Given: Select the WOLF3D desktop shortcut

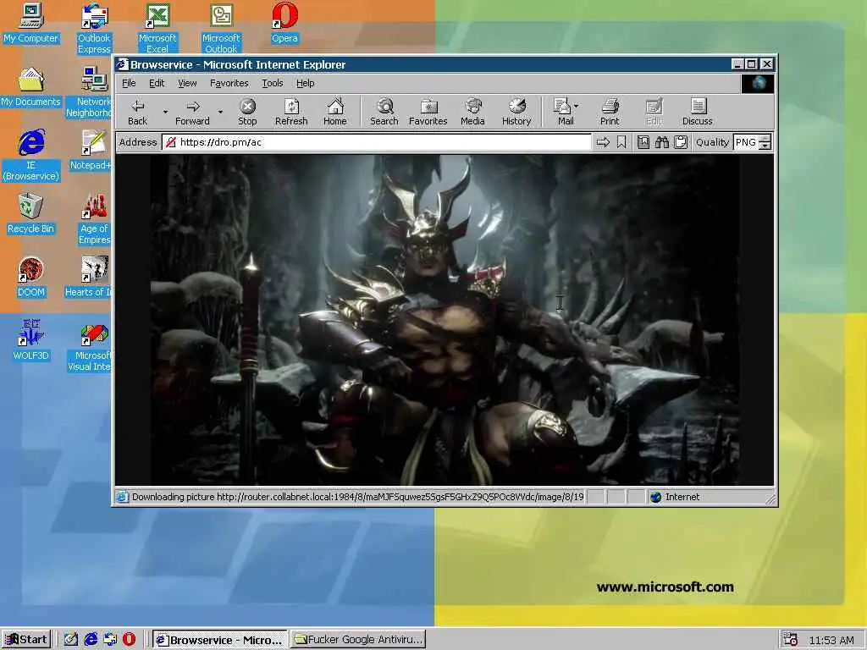Looking at the screenshot, I should [31, 340].
